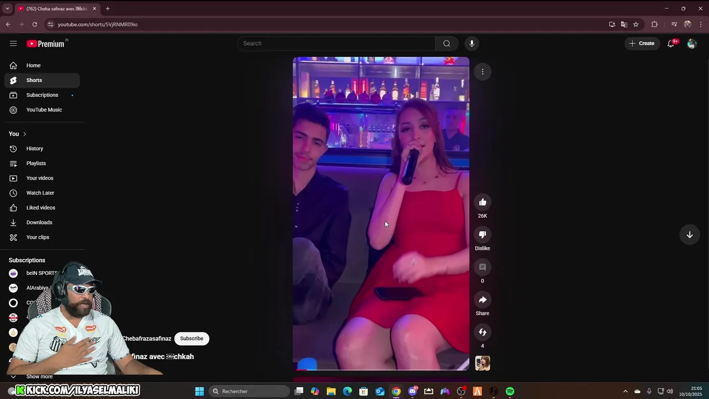Image resolution: width=709 pixels, height=399 pixels.
Task: Click the YouTube search field
Action: click(x=336, y=43)
